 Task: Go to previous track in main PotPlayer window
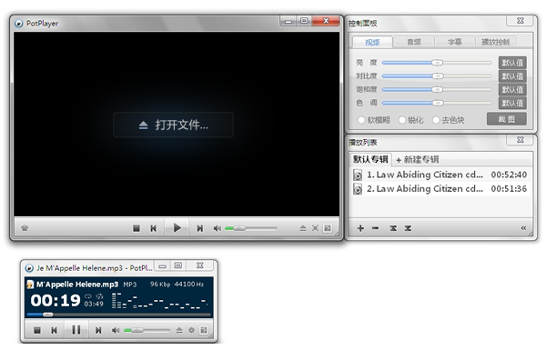click(x=153, y=228)
